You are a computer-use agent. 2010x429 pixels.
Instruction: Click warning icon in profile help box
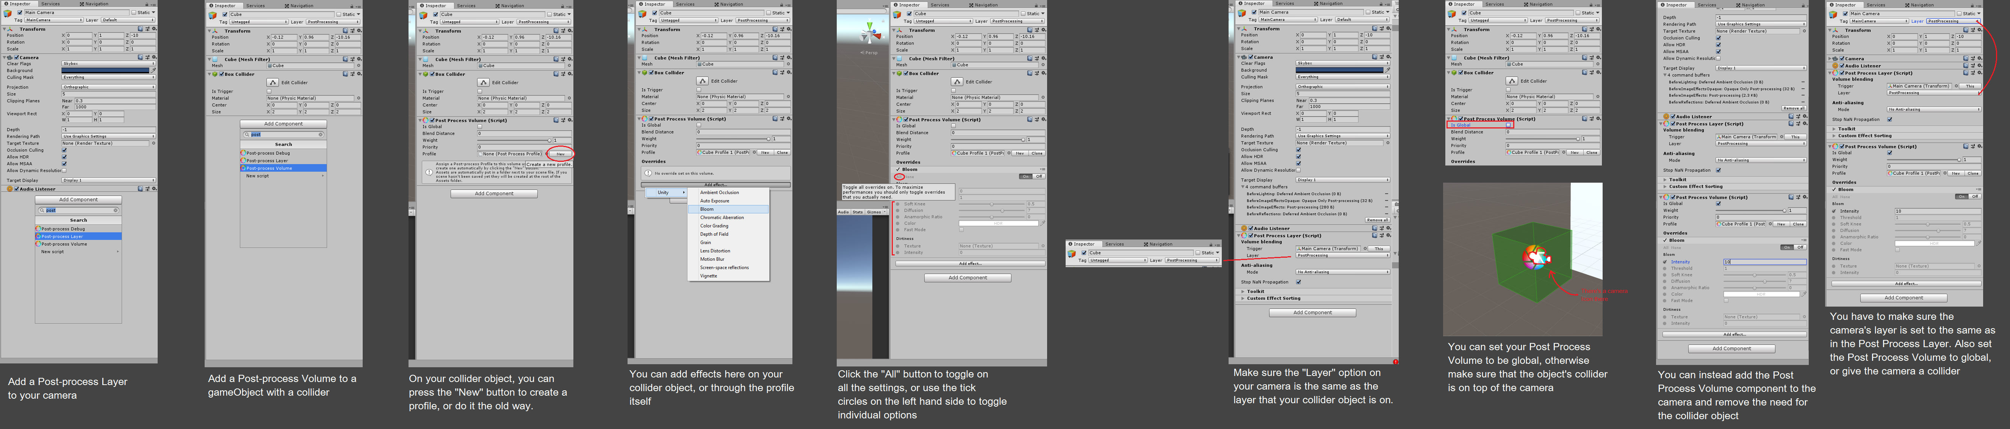429,172
